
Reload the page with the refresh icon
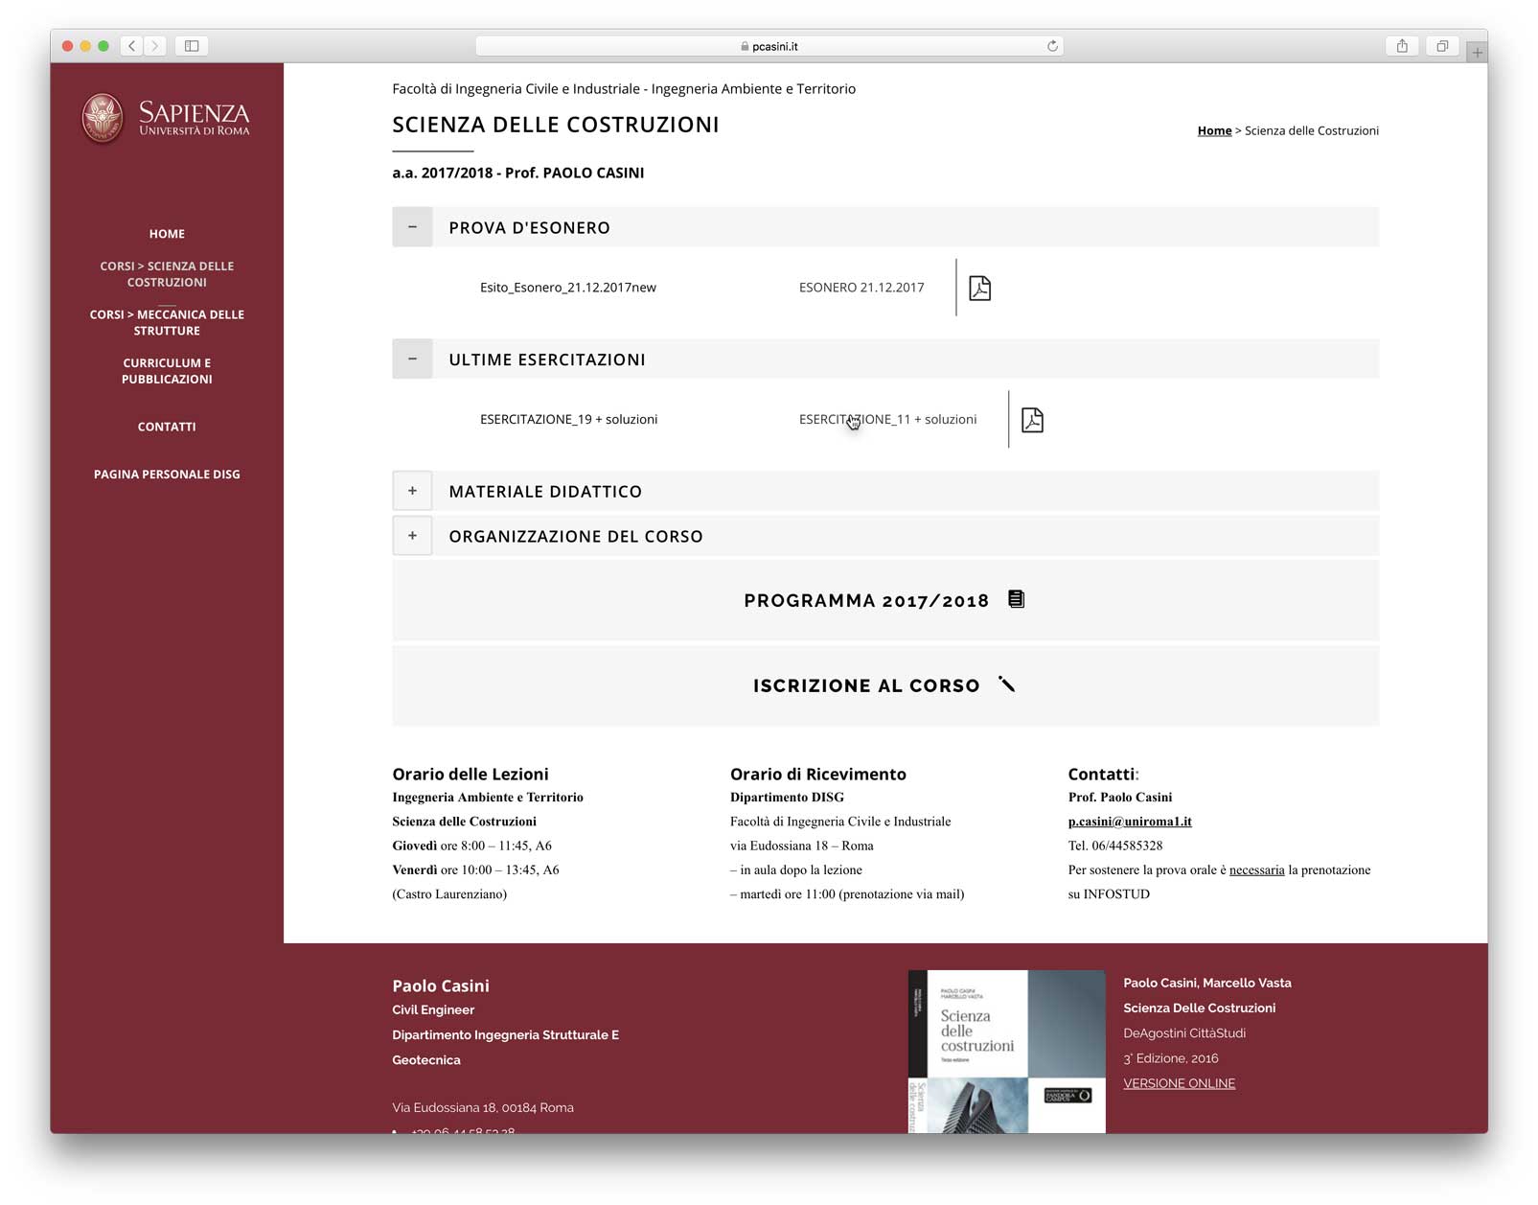coord(1052,46)
